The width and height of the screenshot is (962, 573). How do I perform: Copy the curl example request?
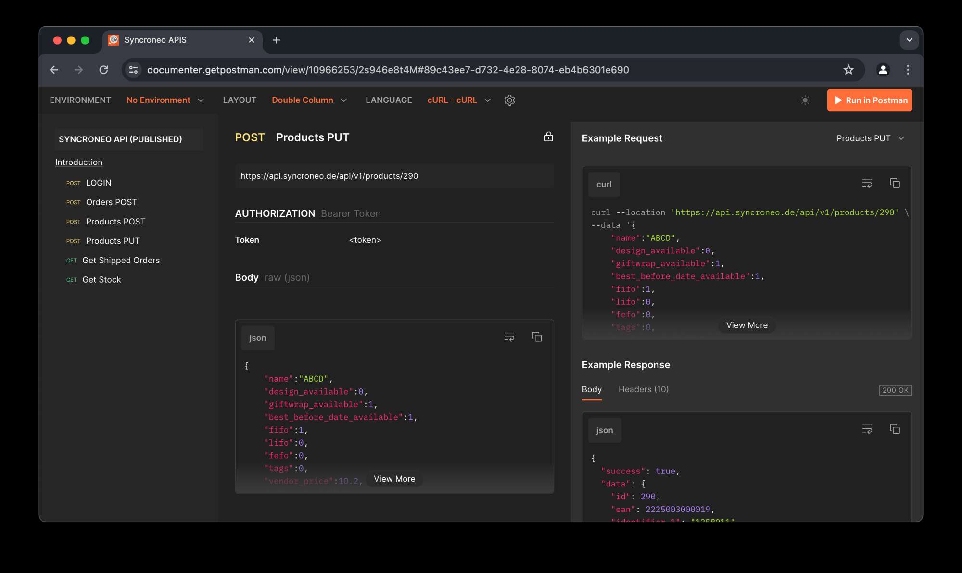pos(895,183)
